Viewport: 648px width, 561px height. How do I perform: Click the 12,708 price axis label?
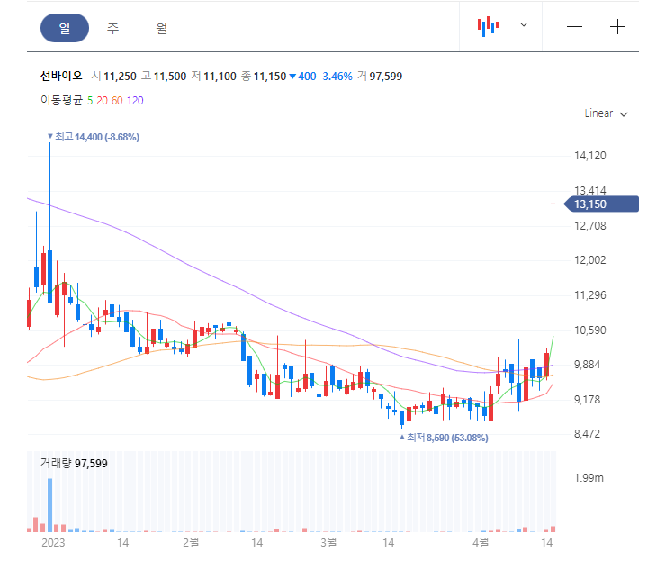point(590,226)
